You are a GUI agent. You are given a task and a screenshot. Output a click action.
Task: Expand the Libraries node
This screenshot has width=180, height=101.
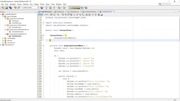(3, 40)
